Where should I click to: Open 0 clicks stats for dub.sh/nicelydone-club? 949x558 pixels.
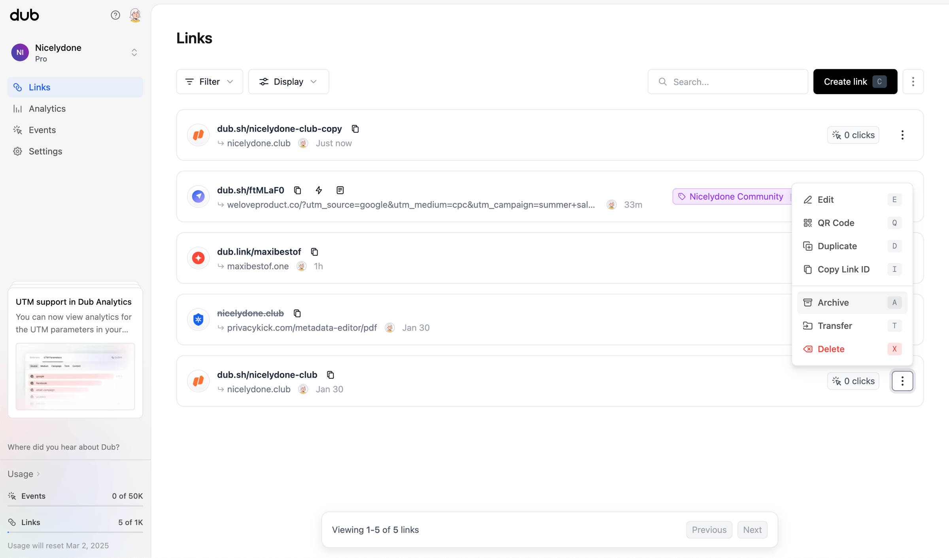click(853, 381)
